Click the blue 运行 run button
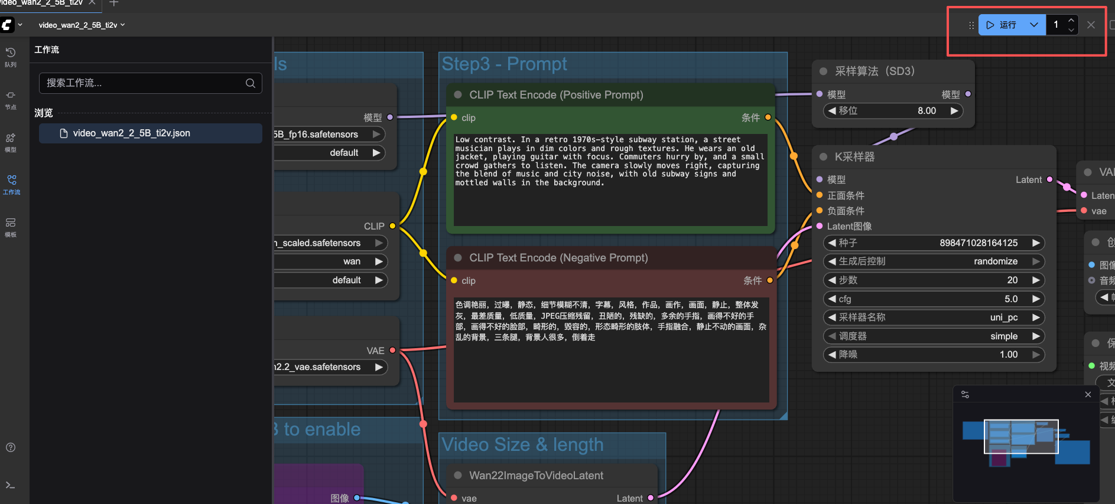The image size is (1115, 504). [x=1002, y=25]
